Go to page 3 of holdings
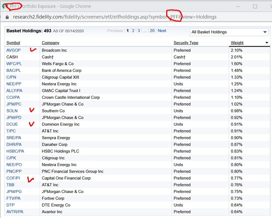Screen dimensions: 272x218 pyautogui.click(x=139, y=31)
